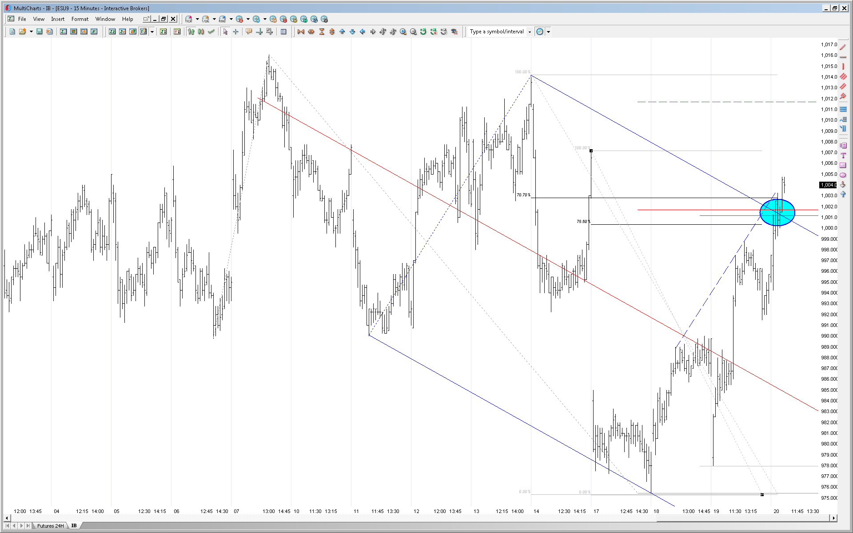Screen dimensions: 853x533
Task: Select the Fibonacci retracement lines tool
Action: [x=843, y=109]
